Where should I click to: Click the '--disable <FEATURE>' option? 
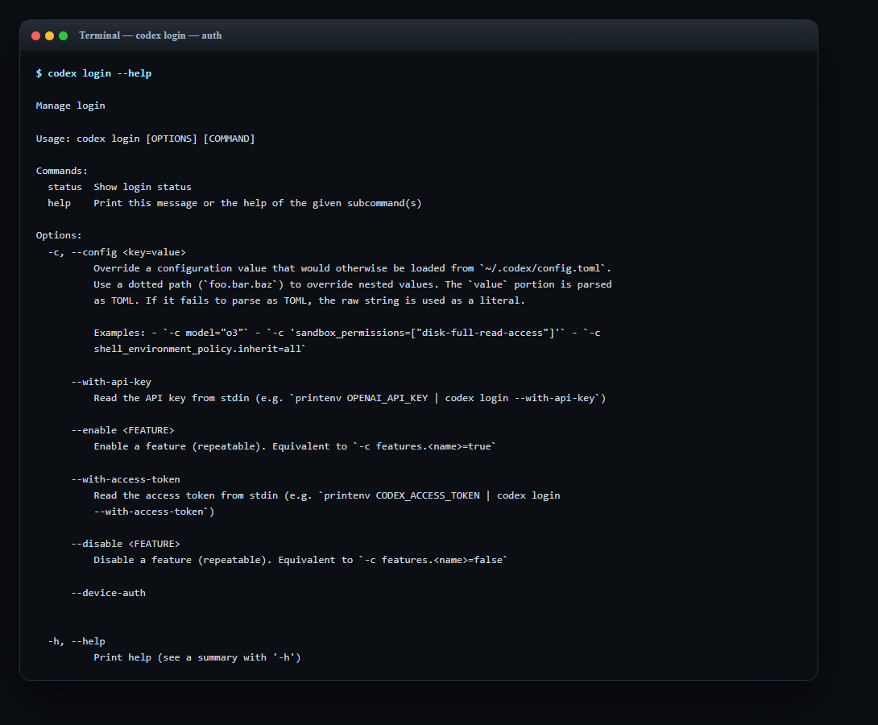pos(126,544)
